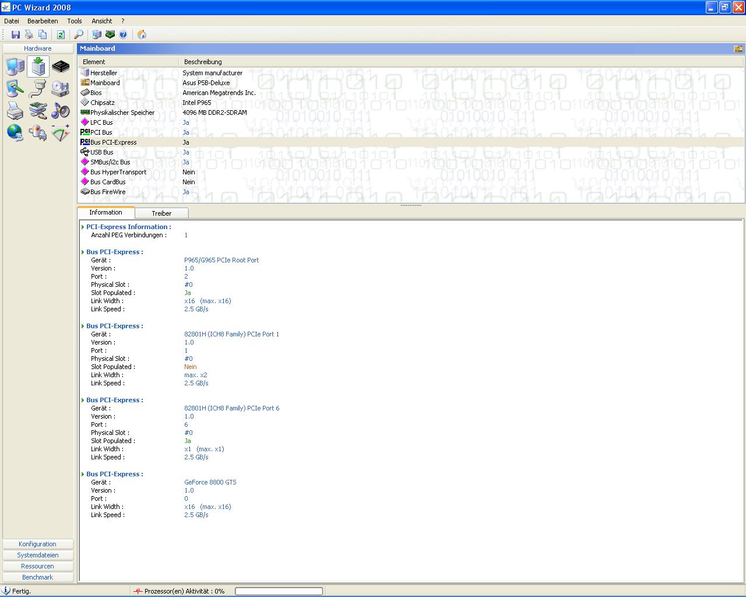The image size is (746, 597).
Task: Open the System Summary computer icon
Action: click(x=15, y=66)
